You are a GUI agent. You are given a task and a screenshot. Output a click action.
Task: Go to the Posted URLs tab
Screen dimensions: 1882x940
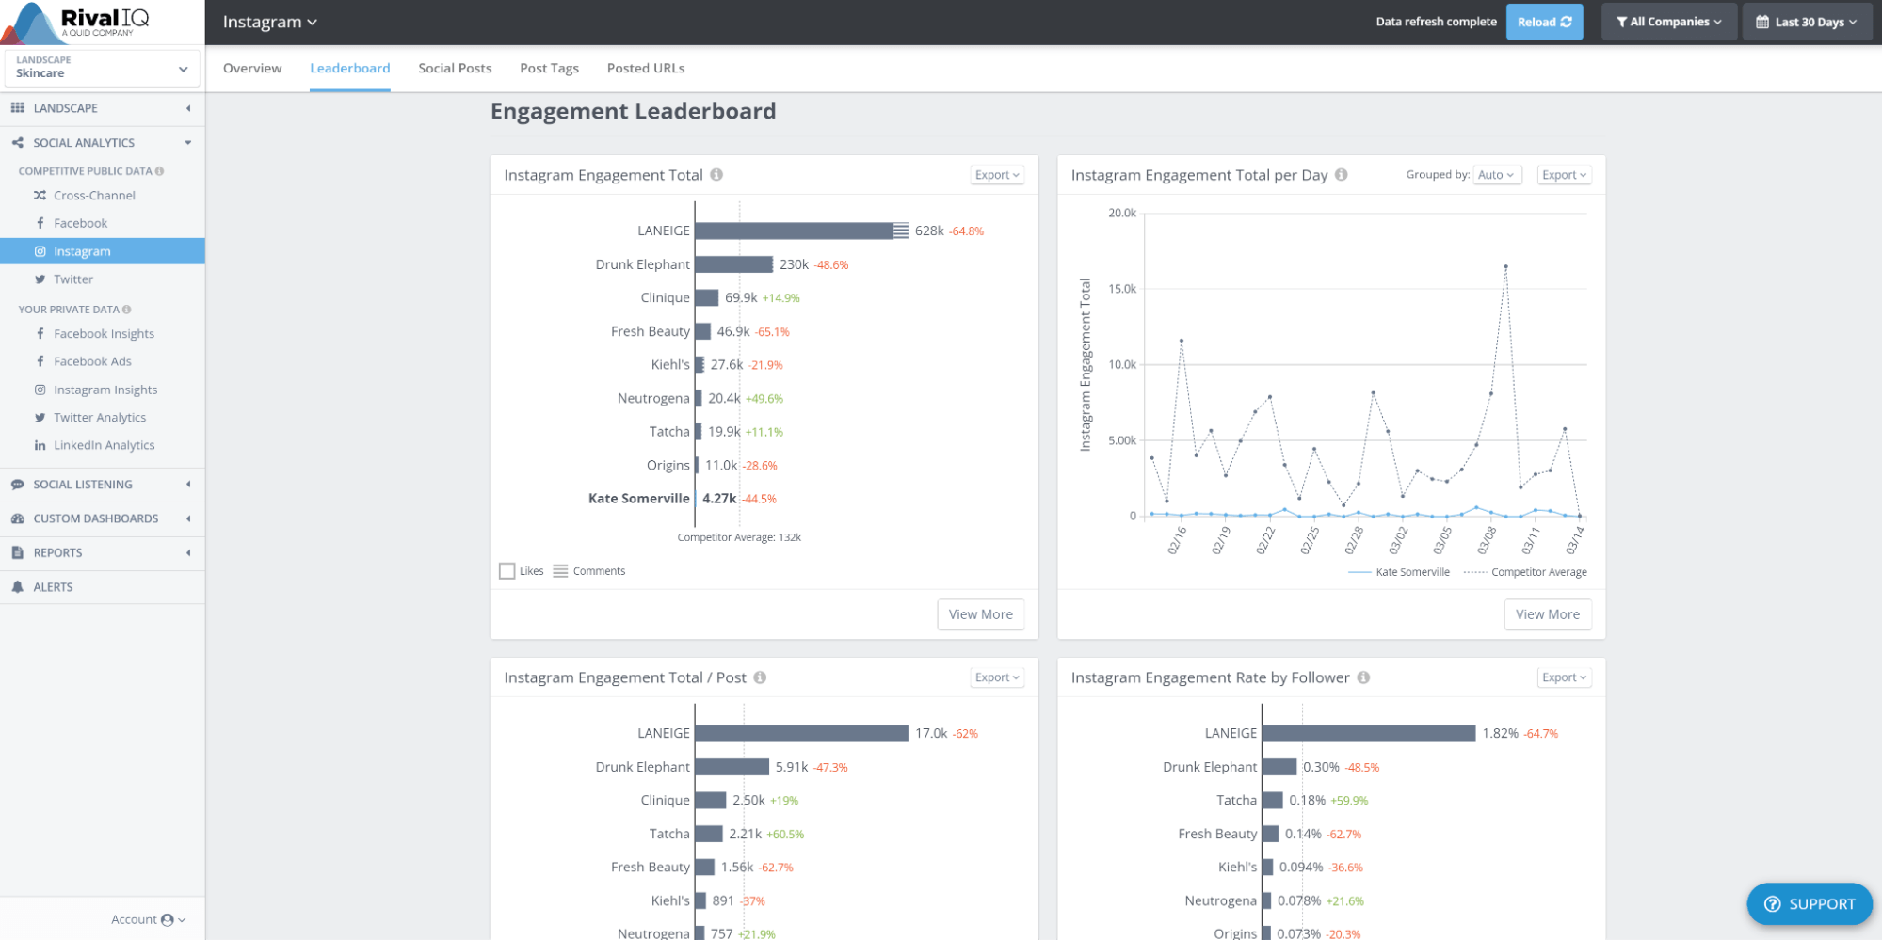pyautogui.click(x=645, y=68)
